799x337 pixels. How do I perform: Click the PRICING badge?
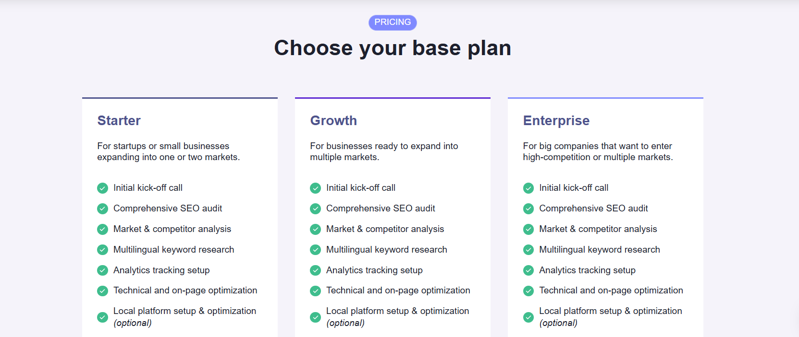393,23
